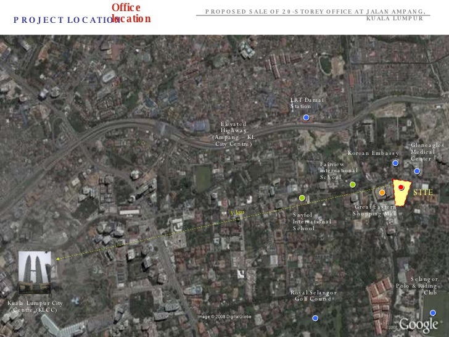Click the blue marker for LRT Damai Station

(306, 117)
